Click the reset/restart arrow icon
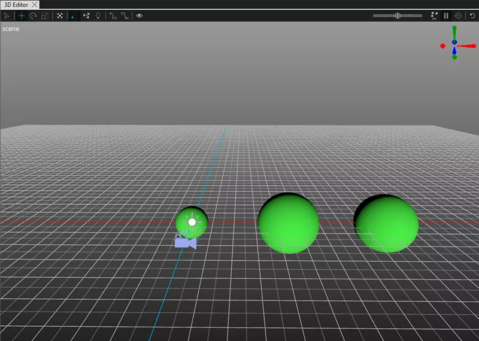 point(473,16)
